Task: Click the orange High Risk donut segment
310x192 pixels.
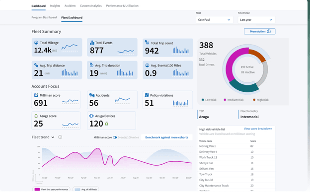Action: point(258,54)
